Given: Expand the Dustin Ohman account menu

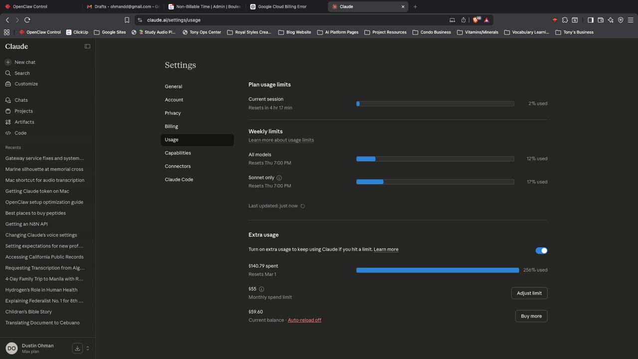Looking at the screenshot, I should pos(88,349).
